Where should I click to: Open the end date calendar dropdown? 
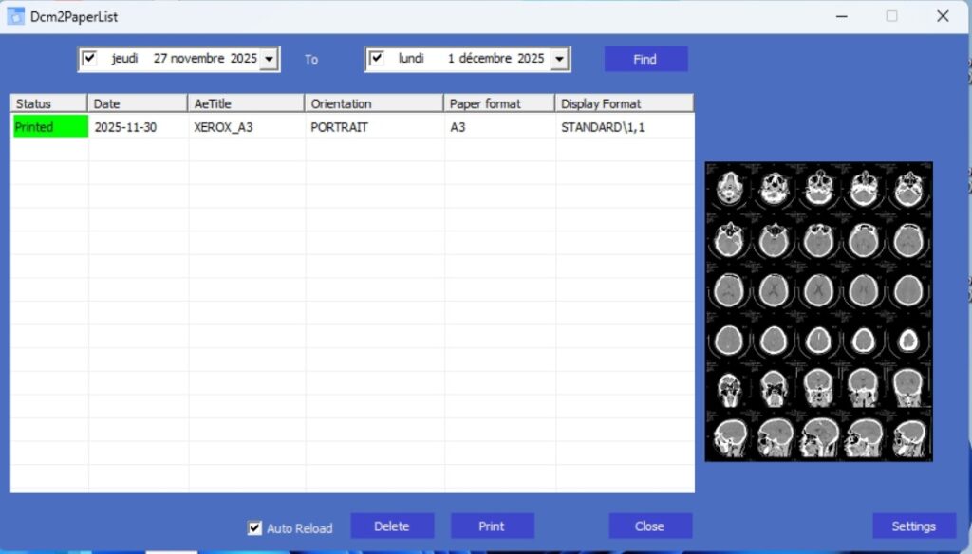point(559,60)
